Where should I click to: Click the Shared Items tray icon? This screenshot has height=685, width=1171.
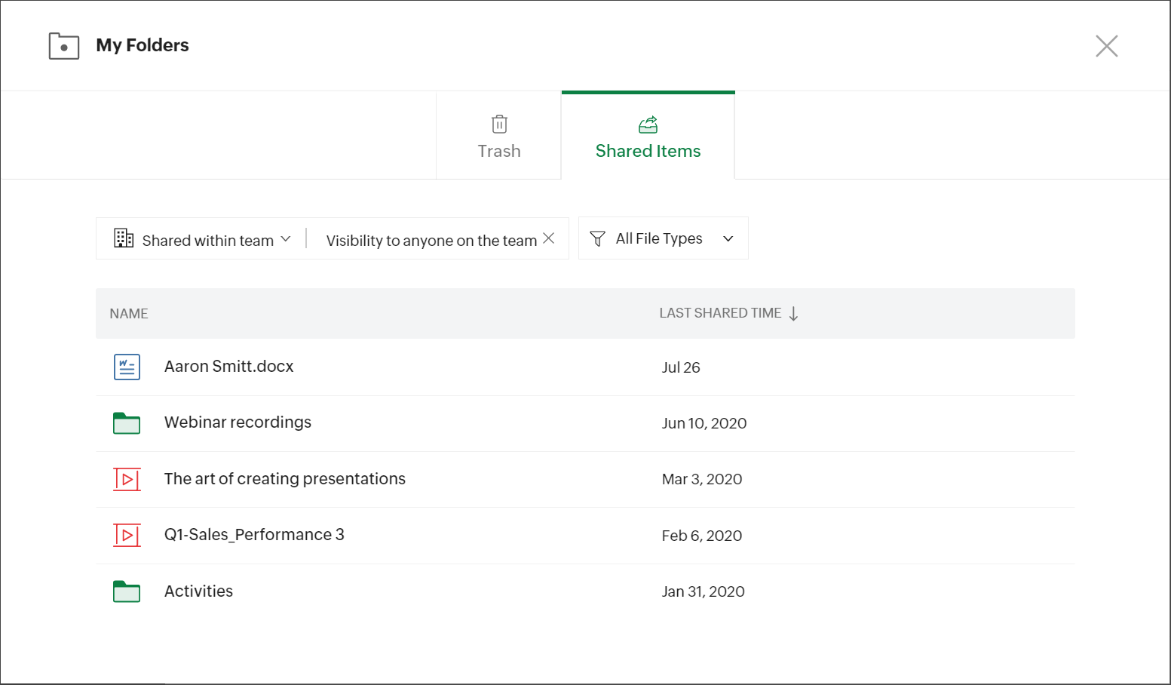pyautogui.click(x=648, y=124)
